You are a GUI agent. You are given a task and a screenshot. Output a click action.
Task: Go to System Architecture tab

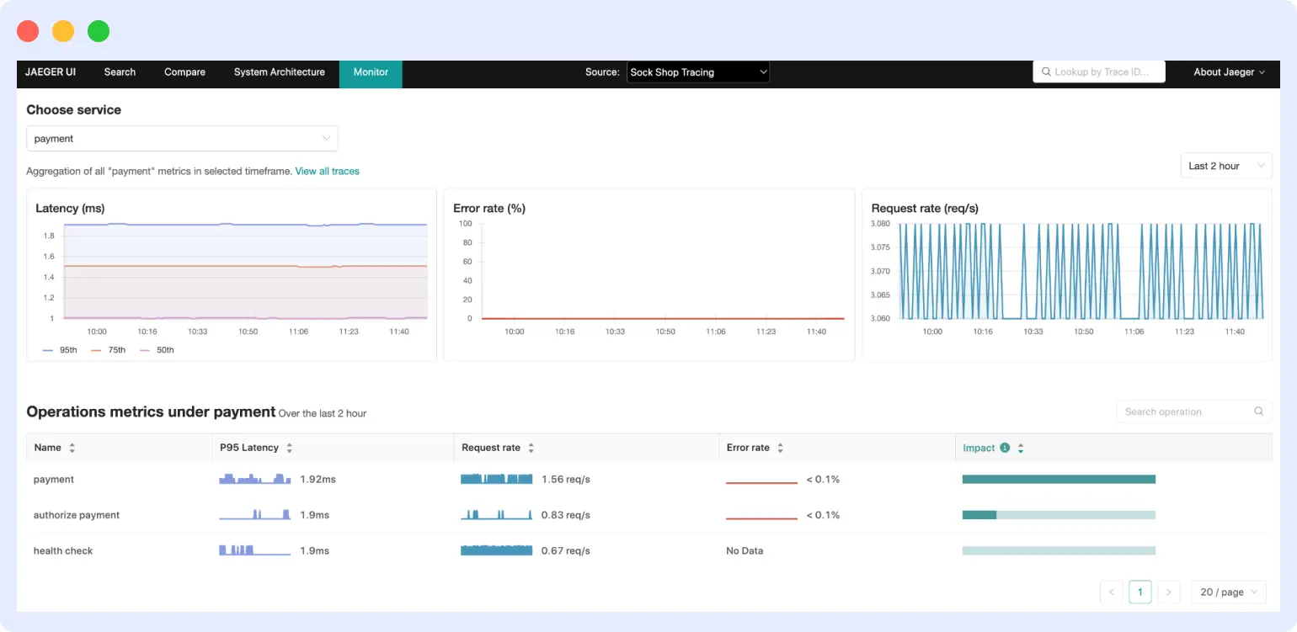[x=279, y=72]
